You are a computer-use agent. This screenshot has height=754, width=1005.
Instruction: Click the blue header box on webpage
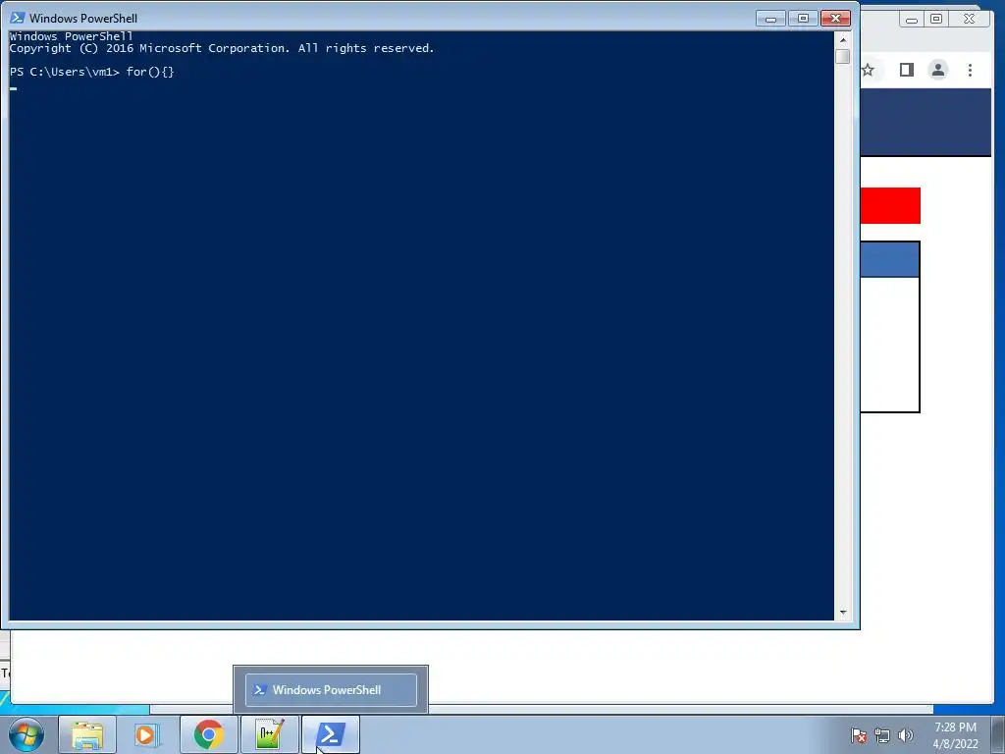[x=889, y=259]
